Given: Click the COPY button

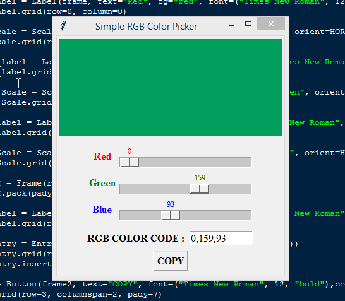Looking at the screenshot, I should coord(171,261).
